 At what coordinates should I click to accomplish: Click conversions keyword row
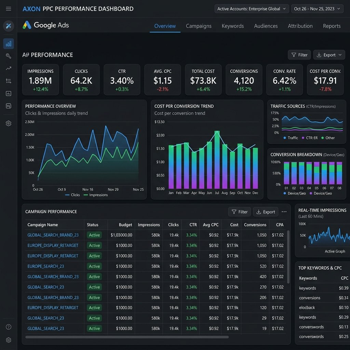click(x=323, y=298)
